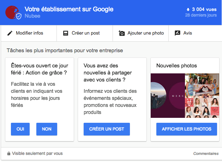The height and width of the screenshot is (163, 222).
Task: Click the lock icon at the bottom
Action: click(9, 153)
